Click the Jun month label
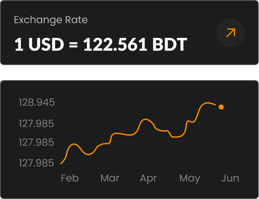The width and height of the screenshot is (259, 199). coord(230,179)
